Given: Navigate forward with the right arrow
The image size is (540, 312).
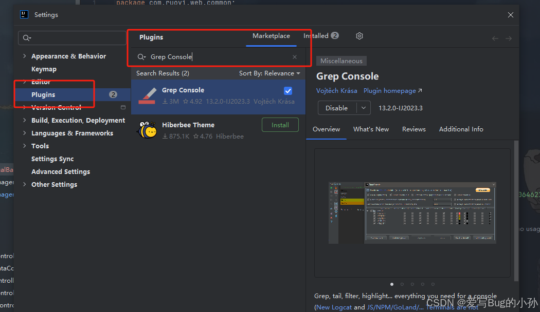Looking at the screenshot, I should click(x=509, y=38).
